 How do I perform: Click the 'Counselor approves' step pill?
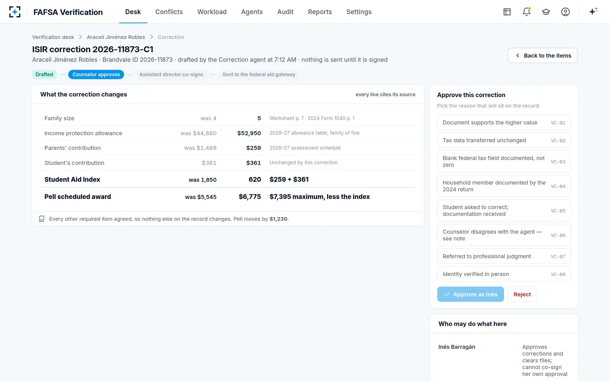pos(96,75)
